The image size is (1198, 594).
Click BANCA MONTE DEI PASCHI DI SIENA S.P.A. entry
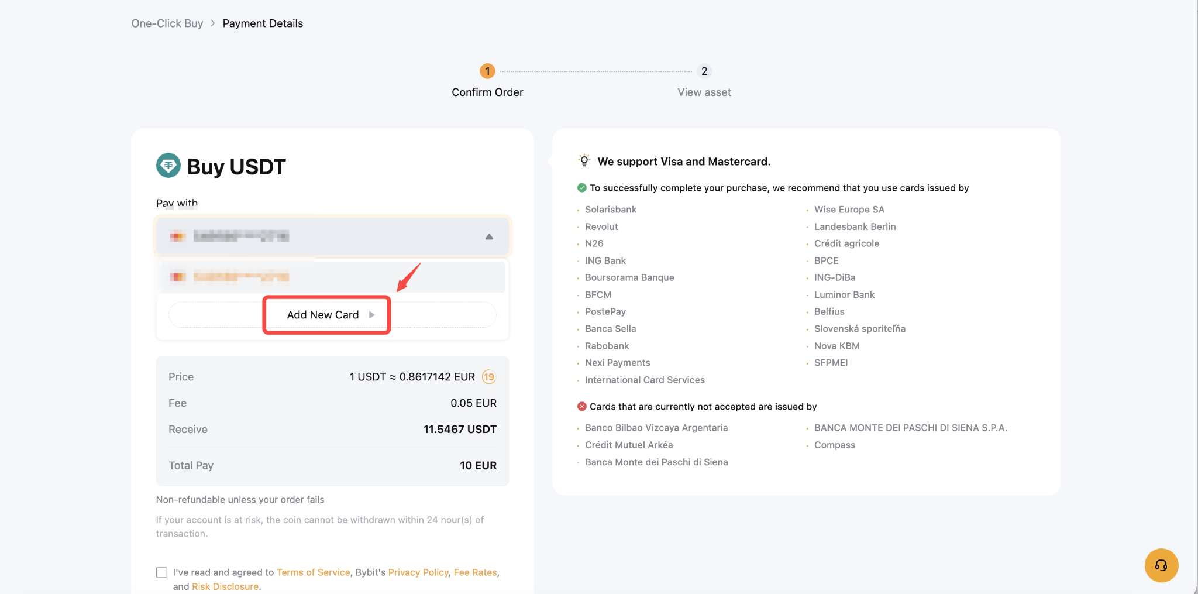911,428
